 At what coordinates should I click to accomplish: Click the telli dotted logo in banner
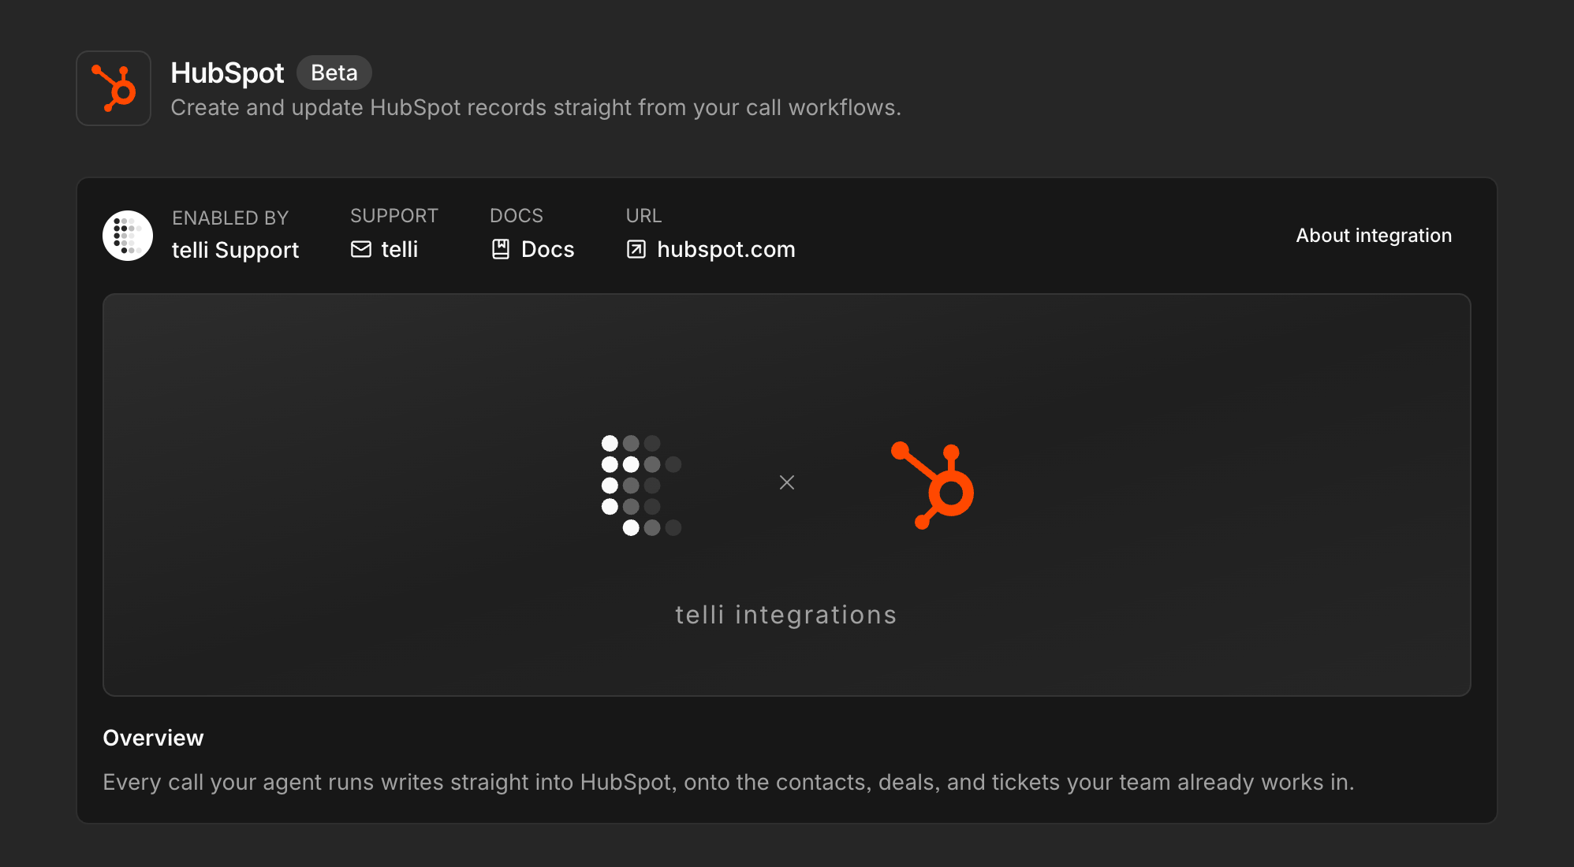pos(641,485)
